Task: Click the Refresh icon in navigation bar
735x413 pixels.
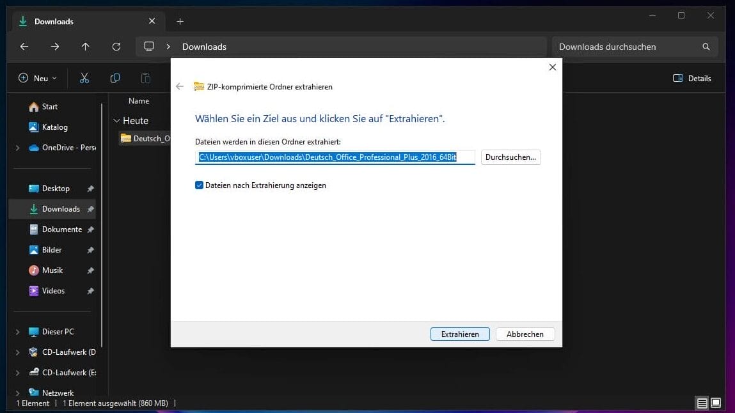Action: click(116, 47)
